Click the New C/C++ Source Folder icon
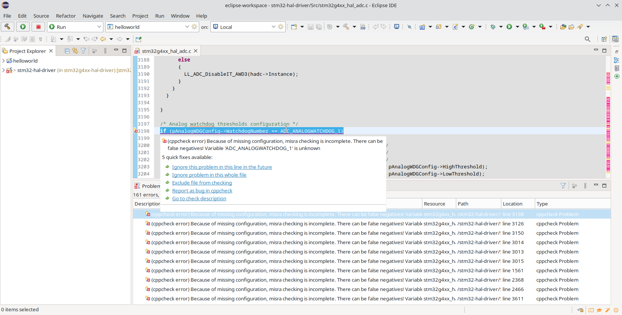 (439, 27)
